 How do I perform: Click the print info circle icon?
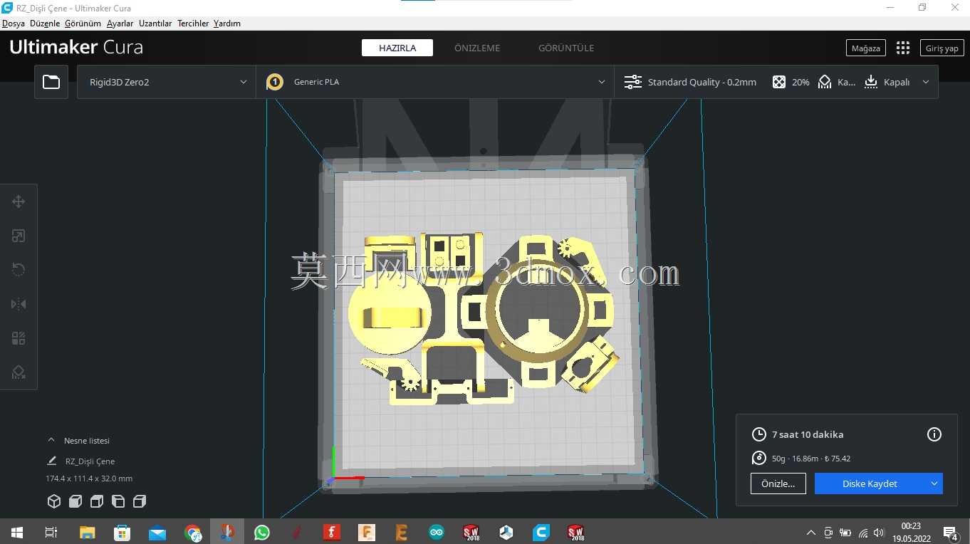point(934,434)
